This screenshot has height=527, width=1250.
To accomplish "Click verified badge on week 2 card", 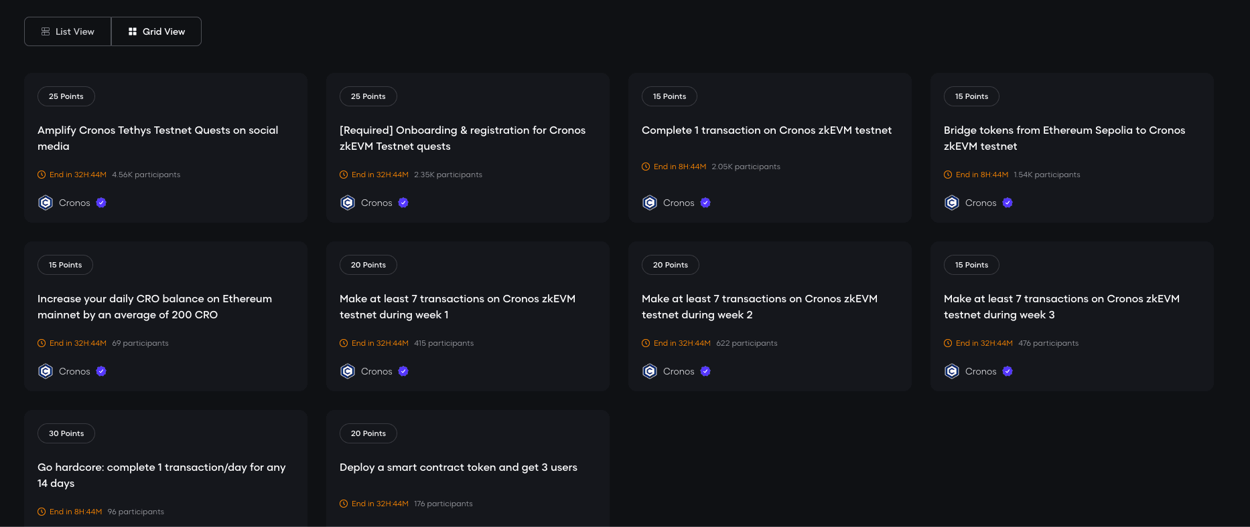I will 705,371.
